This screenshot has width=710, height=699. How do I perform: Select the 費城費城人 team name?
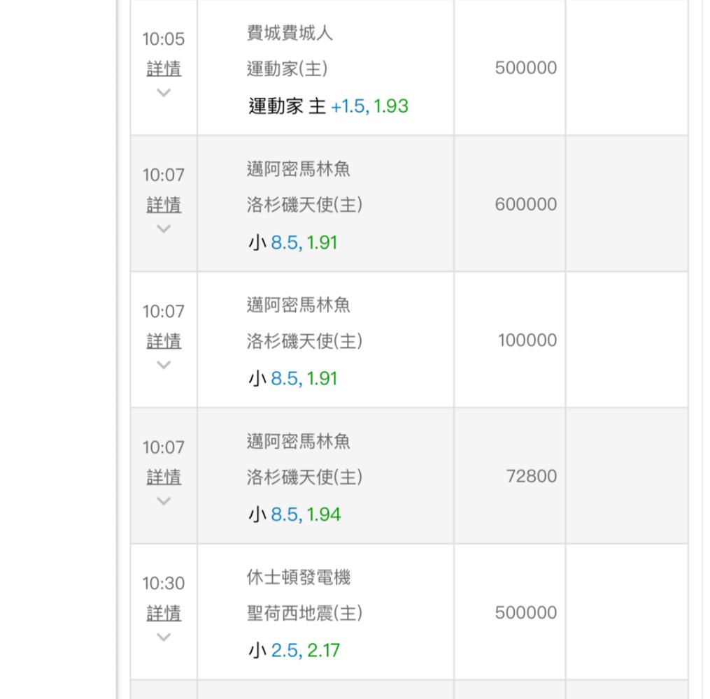(x=290, y=33)
